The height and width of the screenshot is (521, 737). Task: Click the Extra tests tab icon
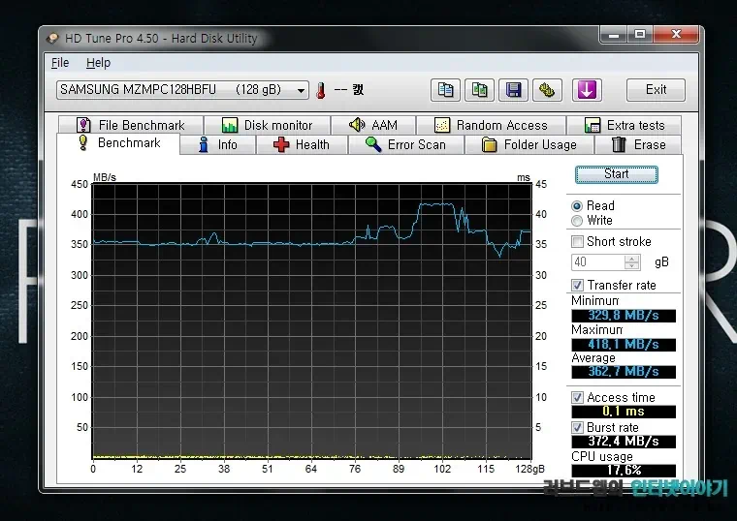pos(593,125)
